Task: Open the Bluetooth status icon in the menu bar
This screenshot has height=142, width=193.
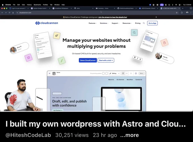Action: point(173,5)
